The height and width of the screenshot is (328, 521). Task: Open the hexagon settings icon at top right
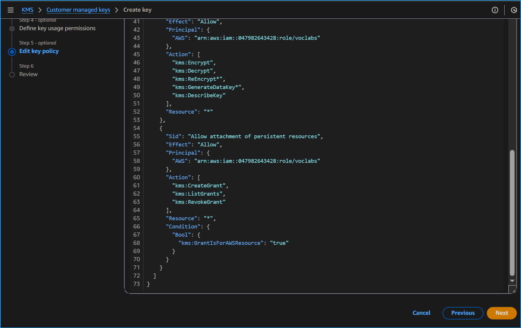pyautogui.click(x=514, y=10)
